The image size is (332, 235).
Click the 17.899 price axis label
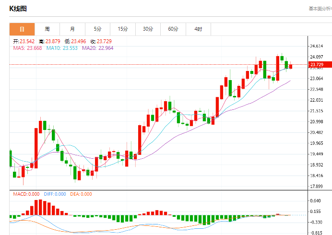coord(317,187)
